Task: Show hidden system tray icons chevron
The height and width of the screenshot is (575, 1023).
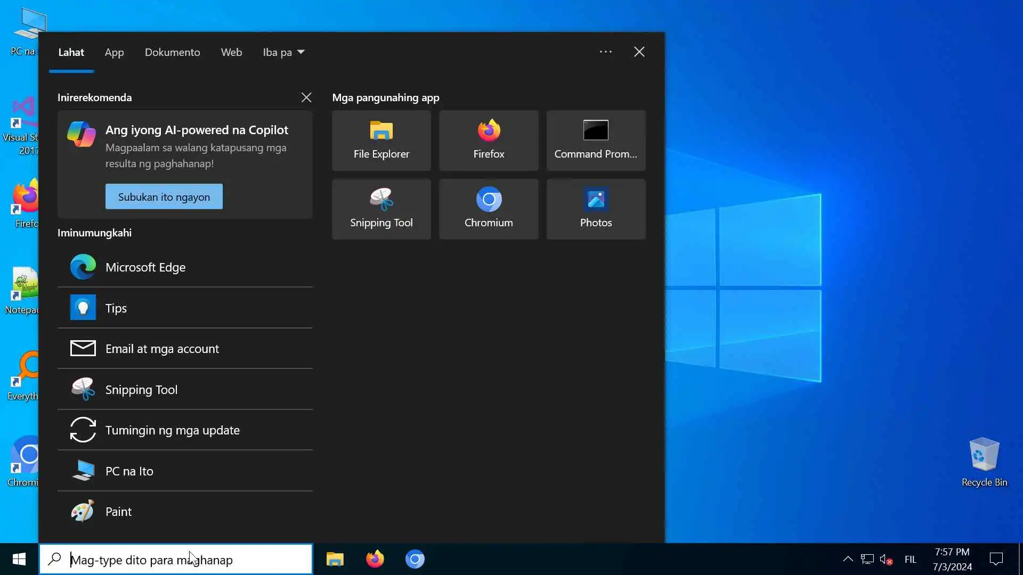Action: (x=848, y=559)
